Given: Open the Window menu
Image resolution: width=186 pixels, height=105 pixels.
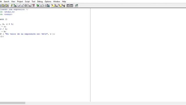Looking at the screenshot, I should [56, 1].
